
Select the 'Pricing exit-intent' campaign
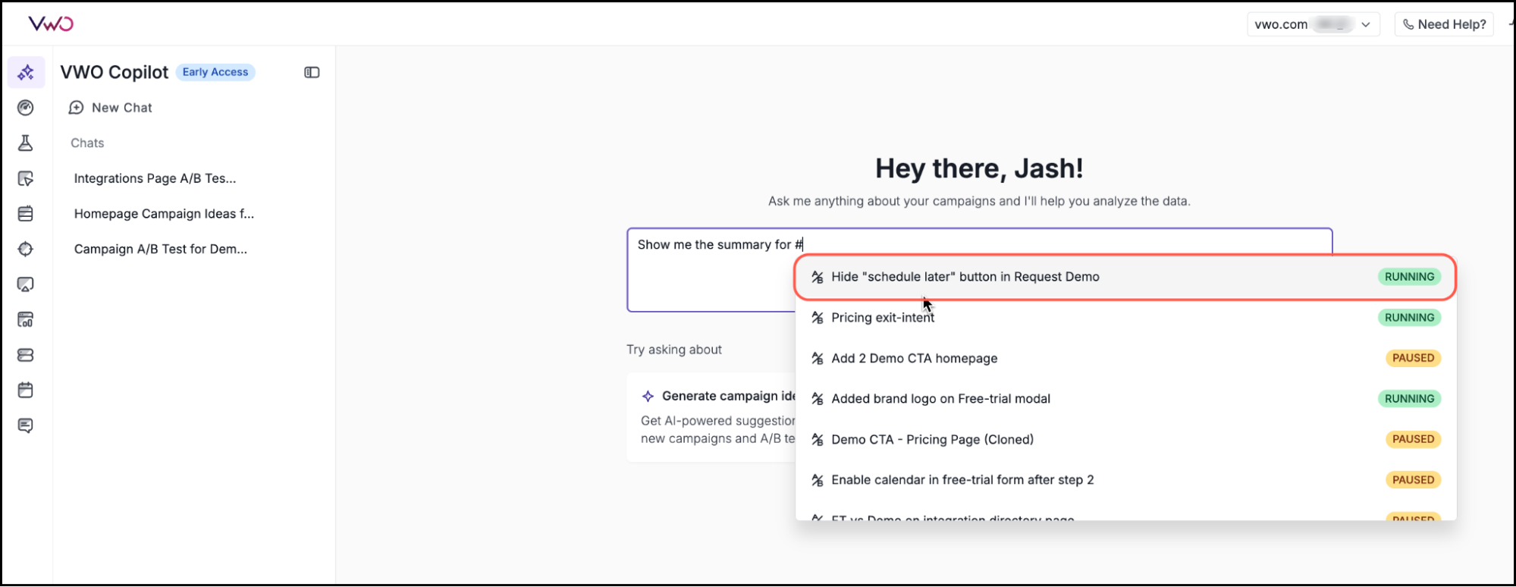point(882,318)
